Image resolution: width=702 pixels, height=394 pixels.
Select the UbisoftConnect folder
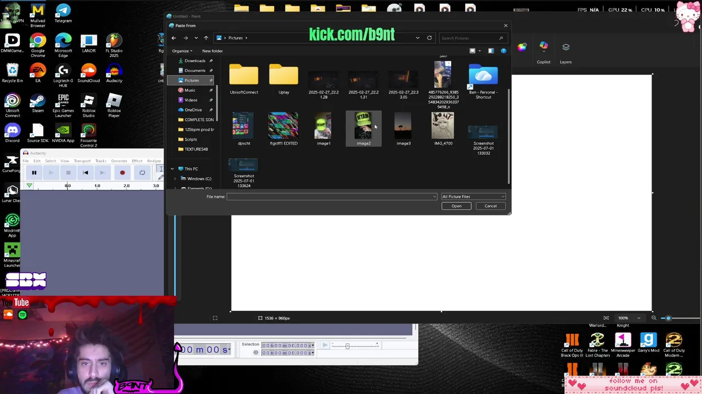coord(244,79)
